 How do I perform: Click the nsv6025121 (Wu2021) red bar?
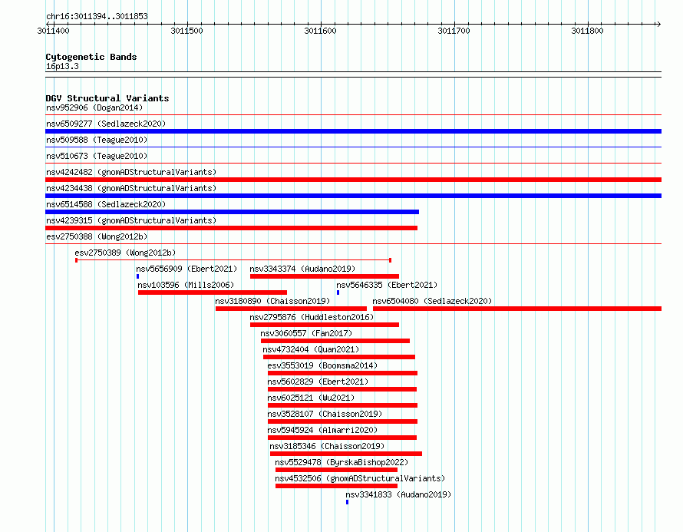pos(343,405)
